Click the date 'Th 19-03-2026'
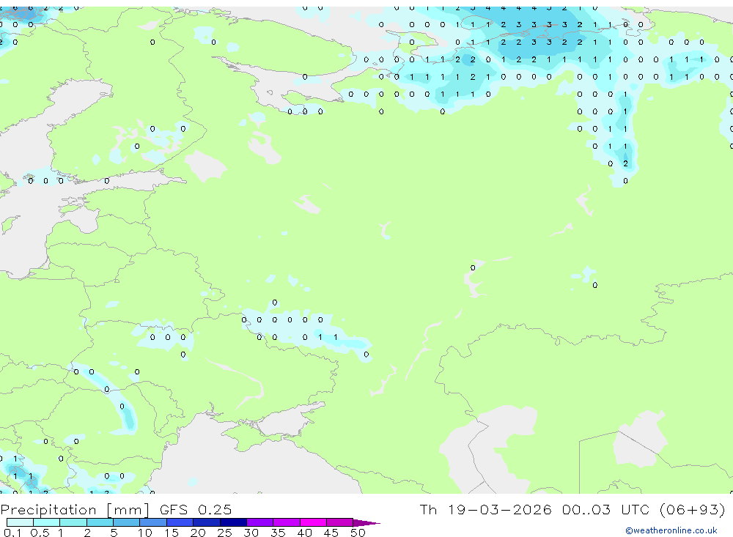 point(485,510)
